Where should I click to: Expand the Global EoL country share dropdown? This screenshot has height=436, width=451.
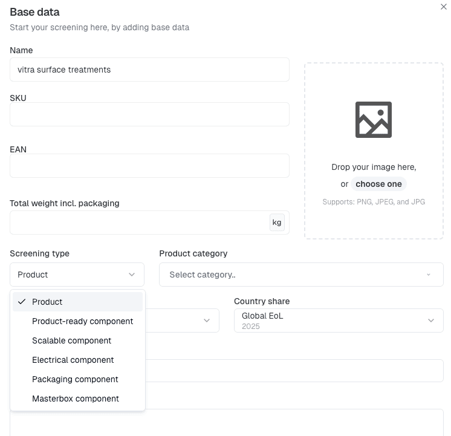click(x=338, y=320)
